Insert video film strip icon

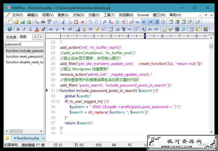177,29
